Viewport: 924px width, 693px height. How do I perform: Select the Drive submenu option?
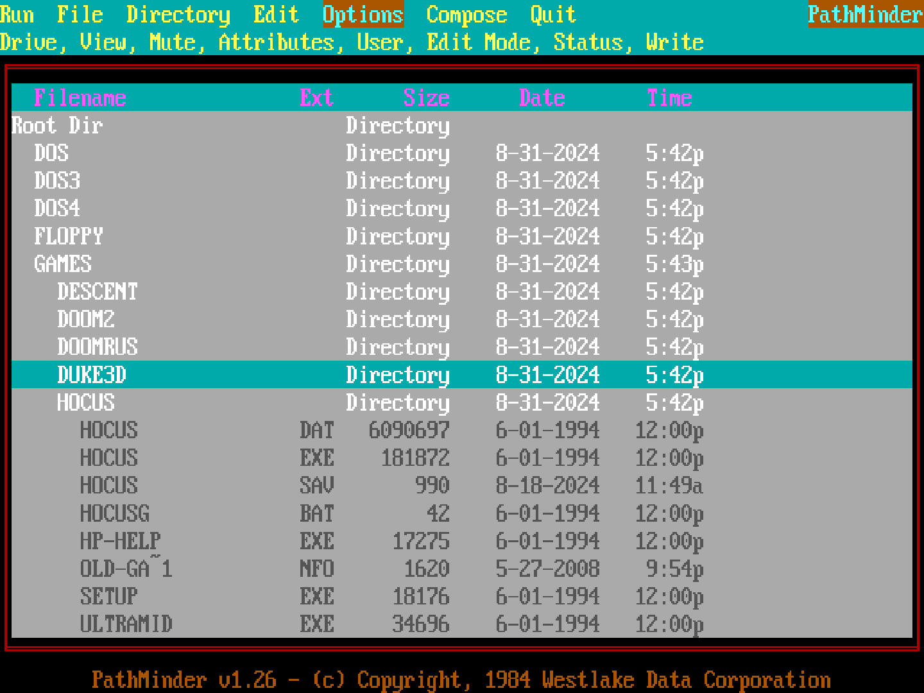tap(28, 42)
